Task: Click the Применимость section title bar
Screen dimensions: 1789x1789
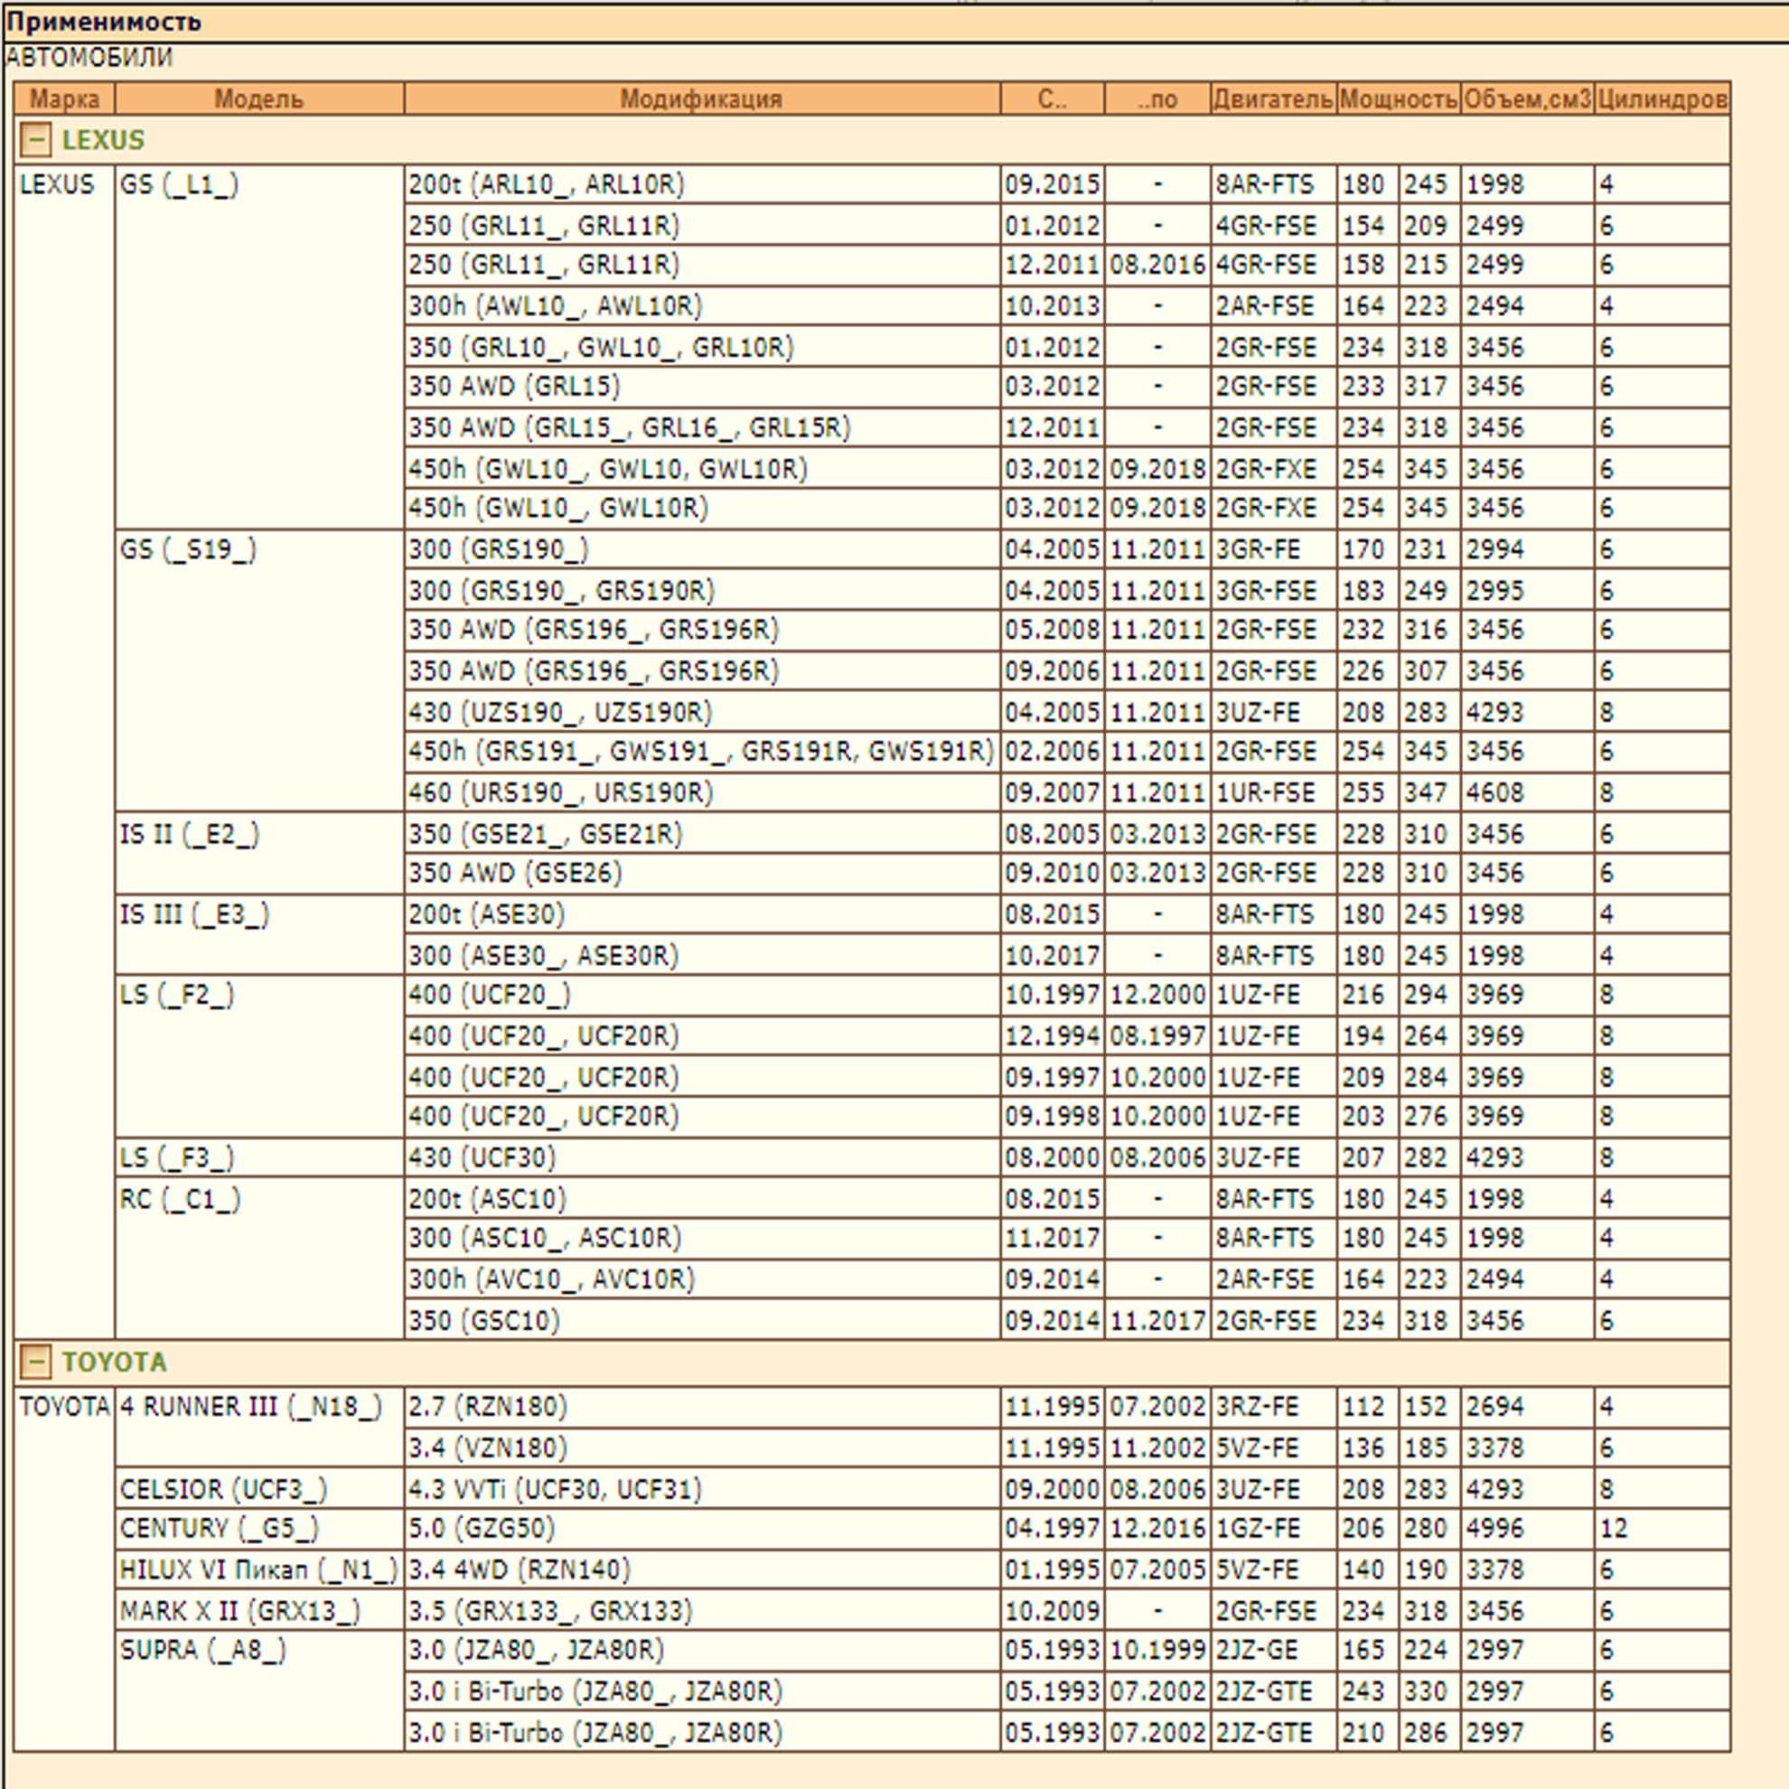Action: [104, 22]
